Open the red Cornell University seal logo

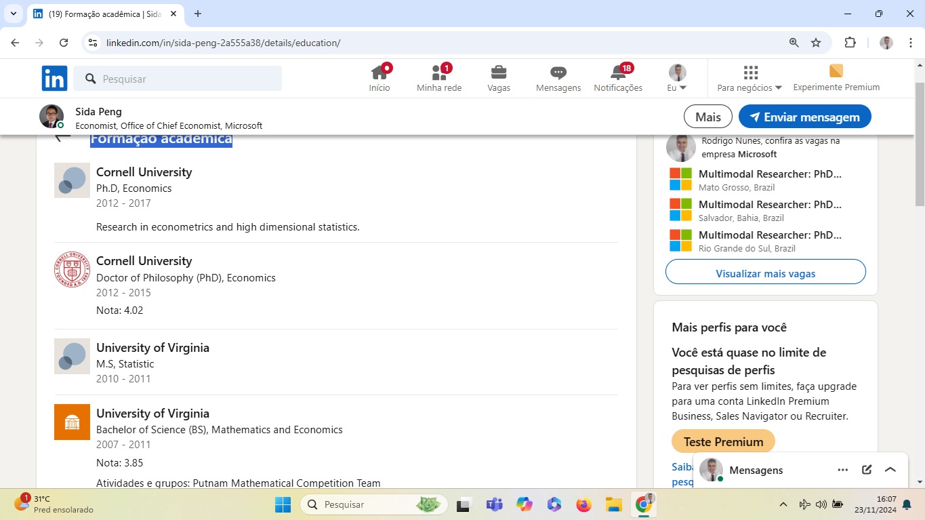72,270
